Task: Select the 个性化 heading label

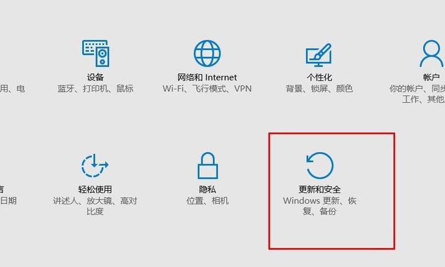Action: click(x=319, y=77)
